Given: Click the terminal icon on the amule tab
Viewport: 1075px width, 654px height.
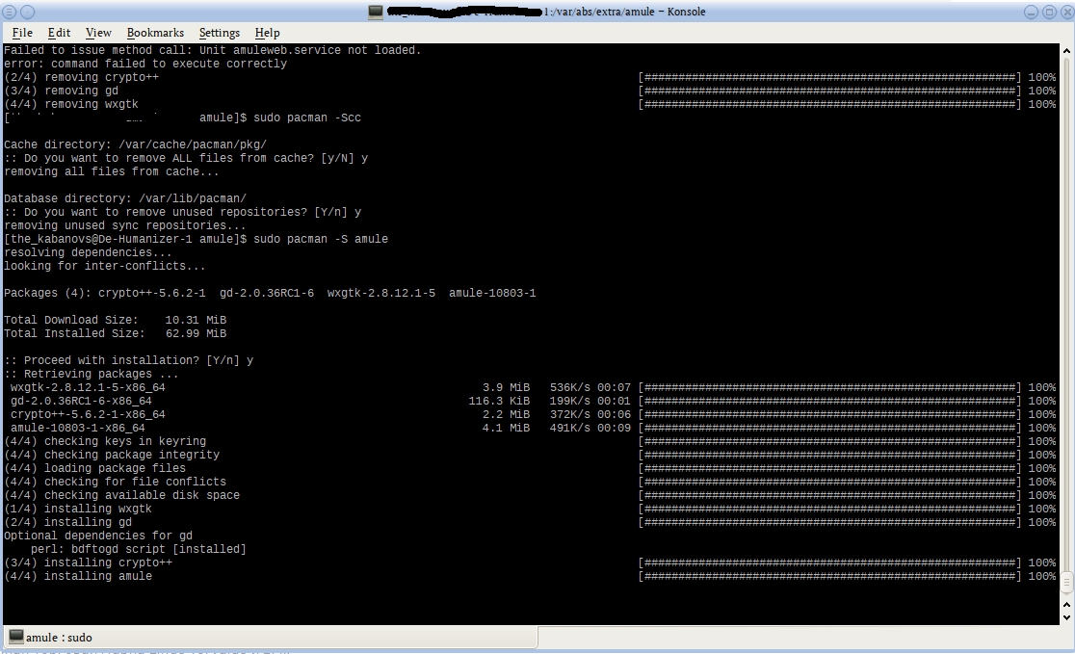Looking at the screenshot, I should pyautogui.click(x=16, y=638).
